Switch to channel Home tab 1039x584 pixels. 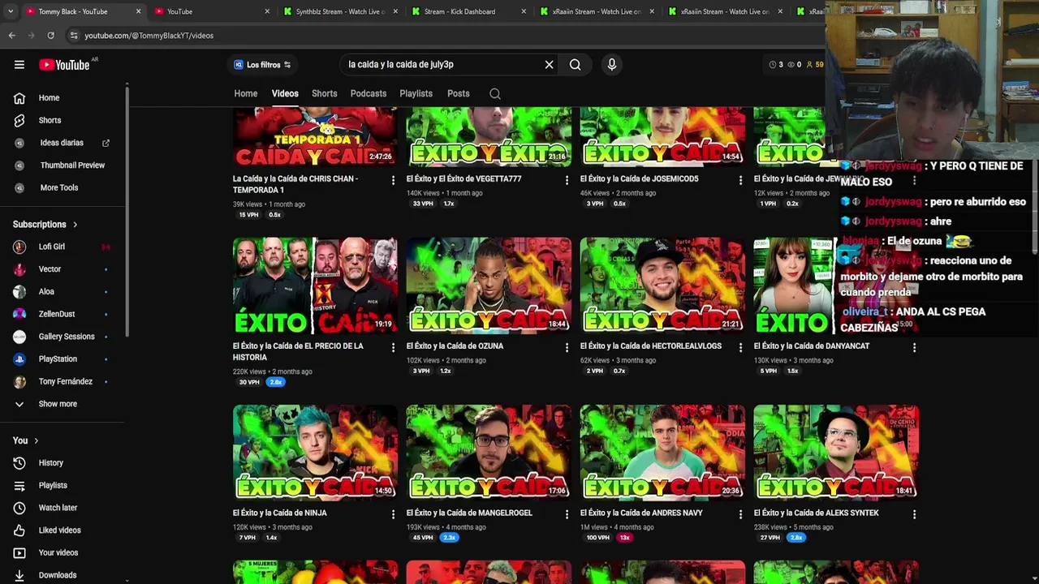point(246,93)
